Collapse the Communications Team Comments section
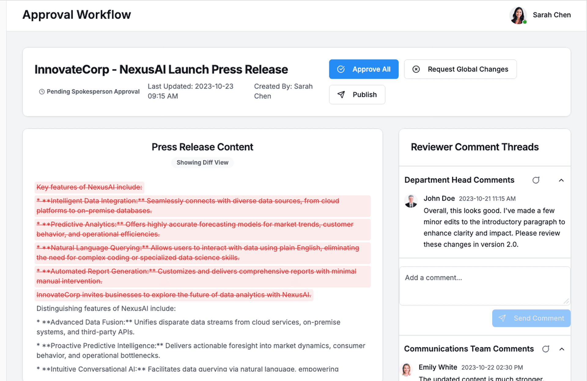 click(x=562, y=349)
